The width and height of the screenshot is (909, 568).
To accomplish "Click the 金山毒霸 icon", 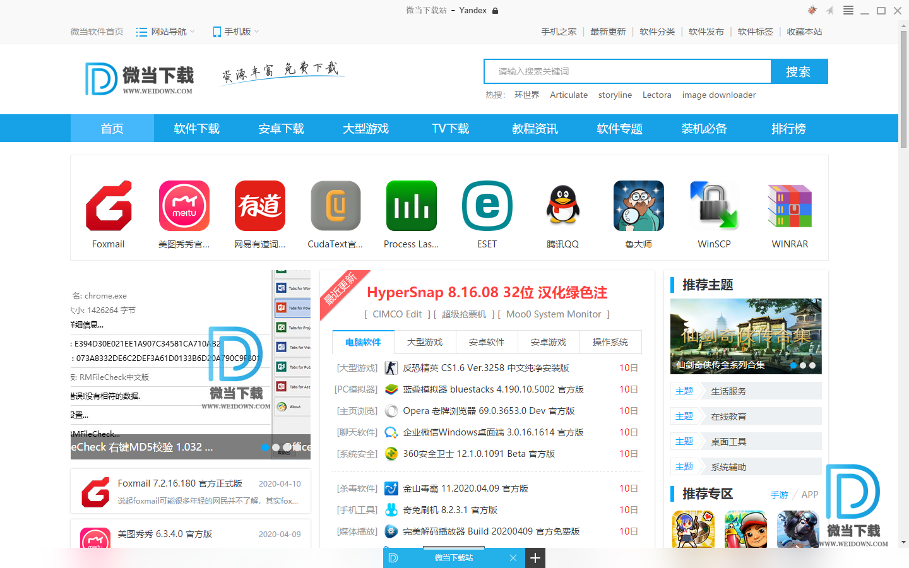I will 391,488.
